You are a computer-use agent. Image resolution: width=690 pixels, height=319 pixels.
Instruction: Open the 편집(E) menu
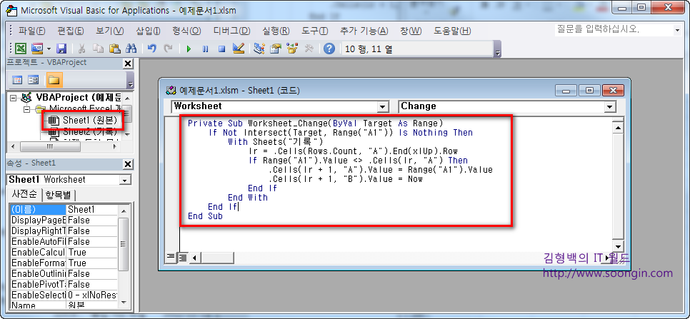pyautogui.click(x=71, y=31)
